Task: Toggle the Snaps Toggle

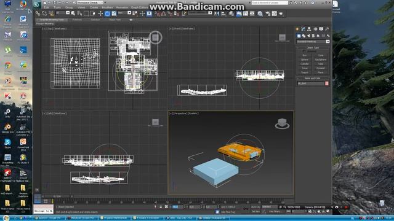Action: [156, 14]
